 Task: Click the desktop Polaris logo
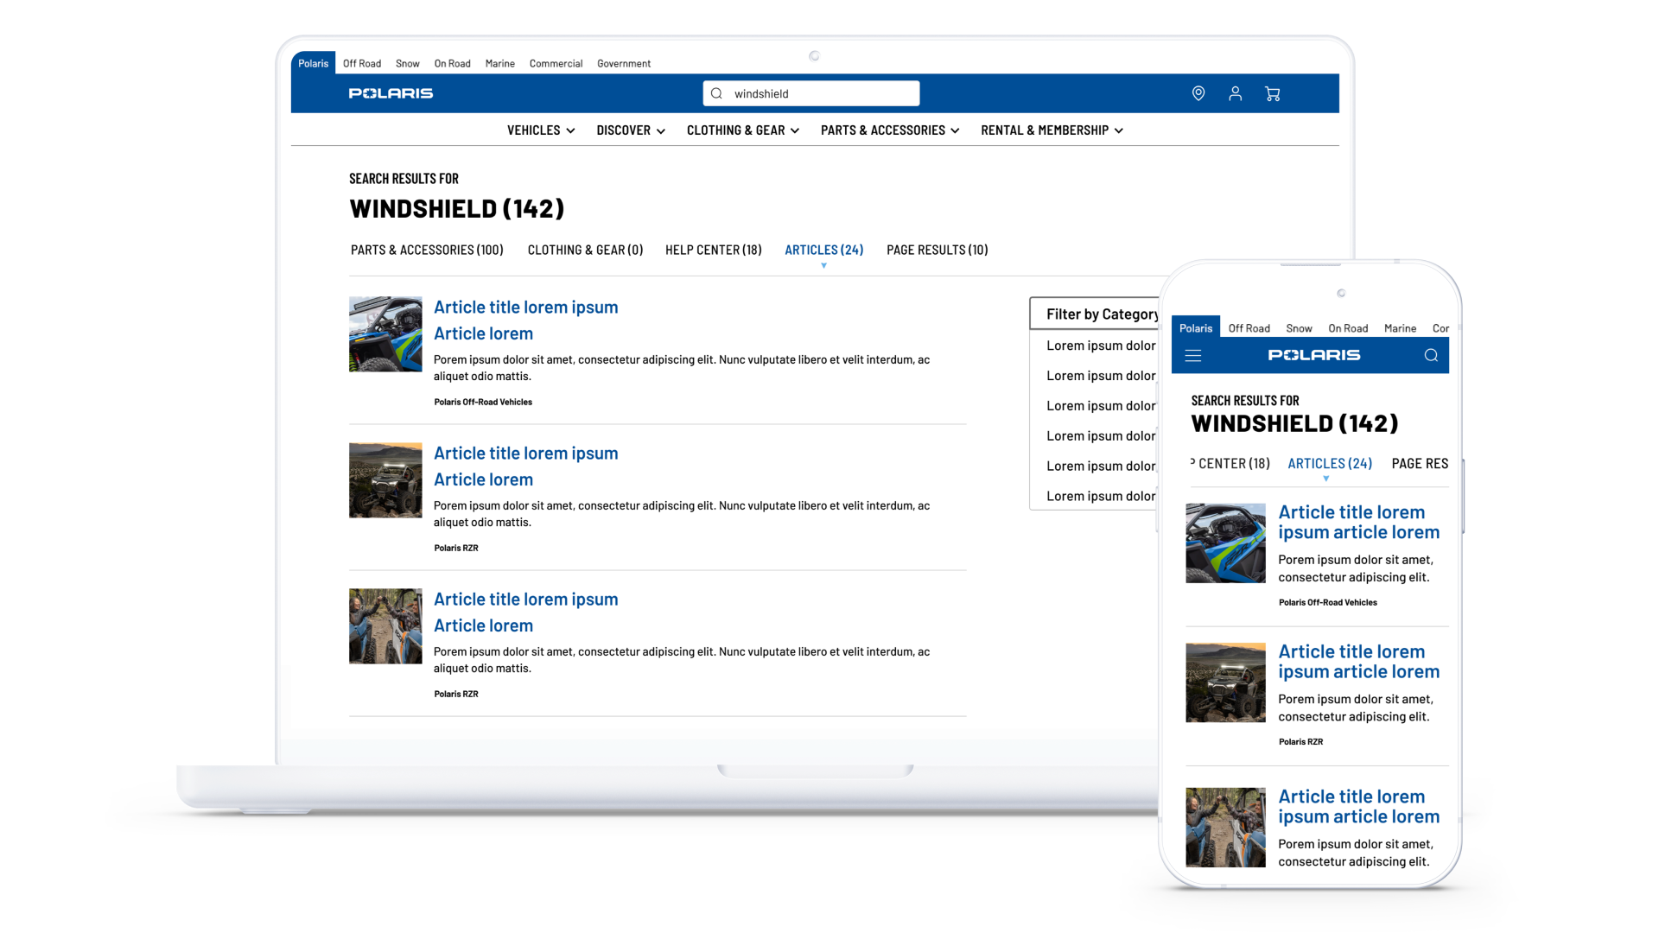click(x=391, y=93)
